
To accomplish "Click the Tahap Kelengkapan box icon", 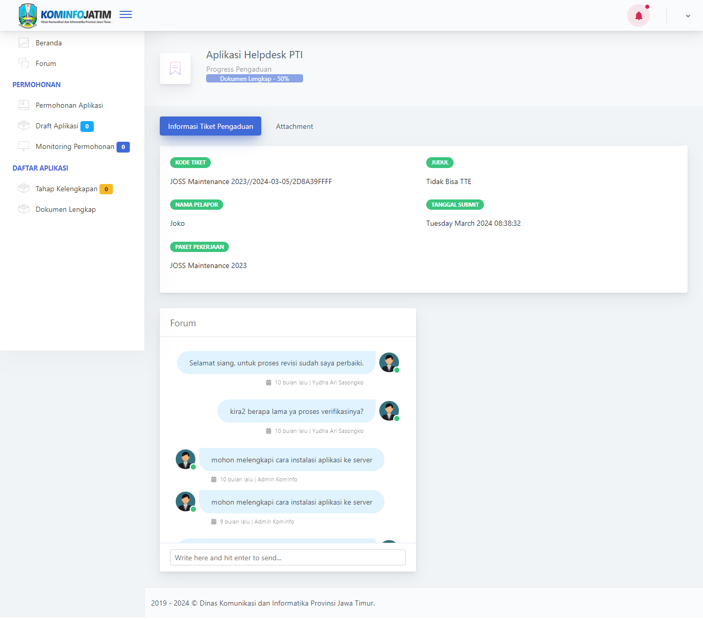I will 24,189.
